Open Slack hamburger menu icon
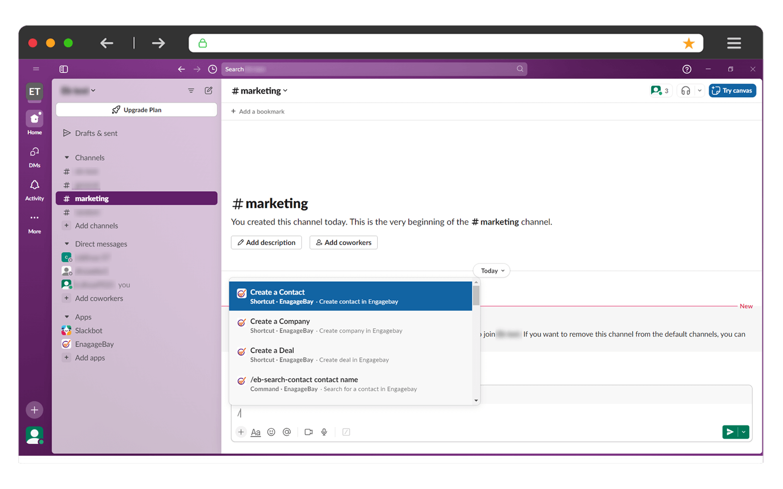The image size is (783, 489). pos(36,69)
